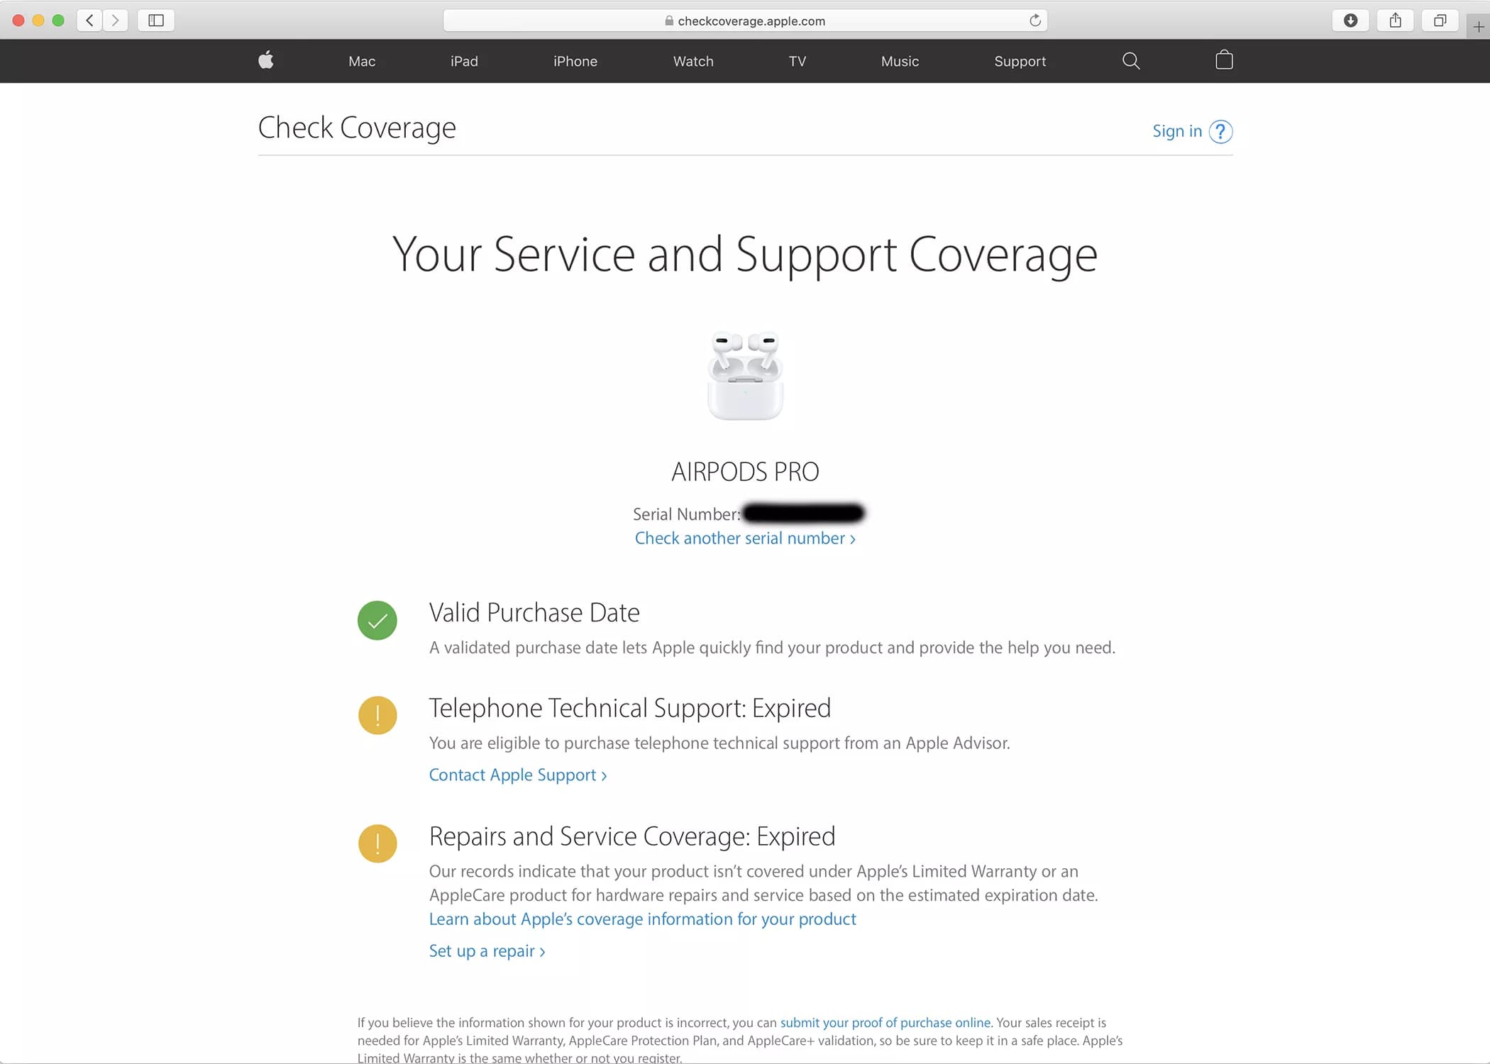Click Check another serial number link
Viewport: 1490px width, 1064px height.
[x=745, y=538]
